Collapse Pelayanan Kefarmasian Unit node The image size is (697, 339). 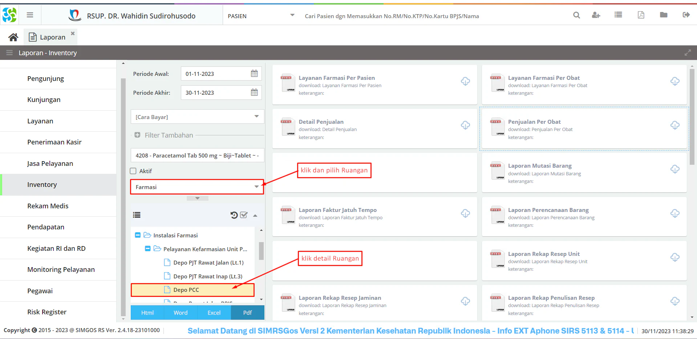(x=147, y=249)
